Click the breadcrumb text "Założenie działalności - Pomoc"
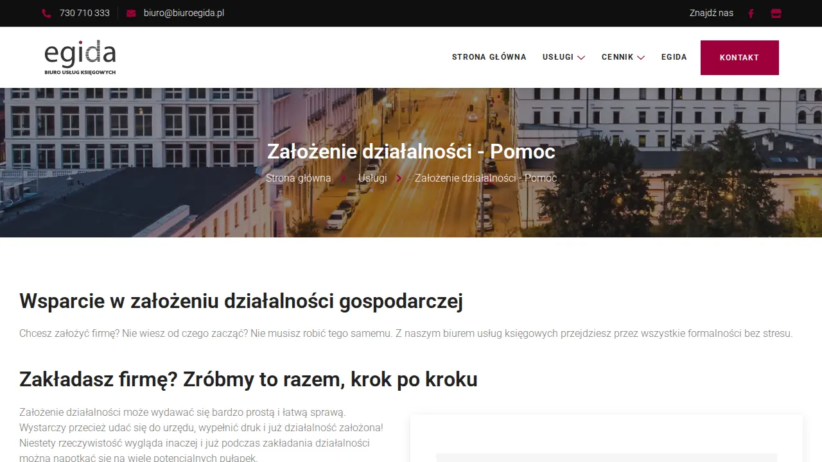The height and width of the screenshot is (462, 822). [x=485, y=178]
